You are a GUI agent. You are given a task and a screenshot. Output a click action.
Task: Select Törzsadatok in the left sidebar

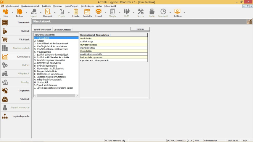(x=16, y=22)
